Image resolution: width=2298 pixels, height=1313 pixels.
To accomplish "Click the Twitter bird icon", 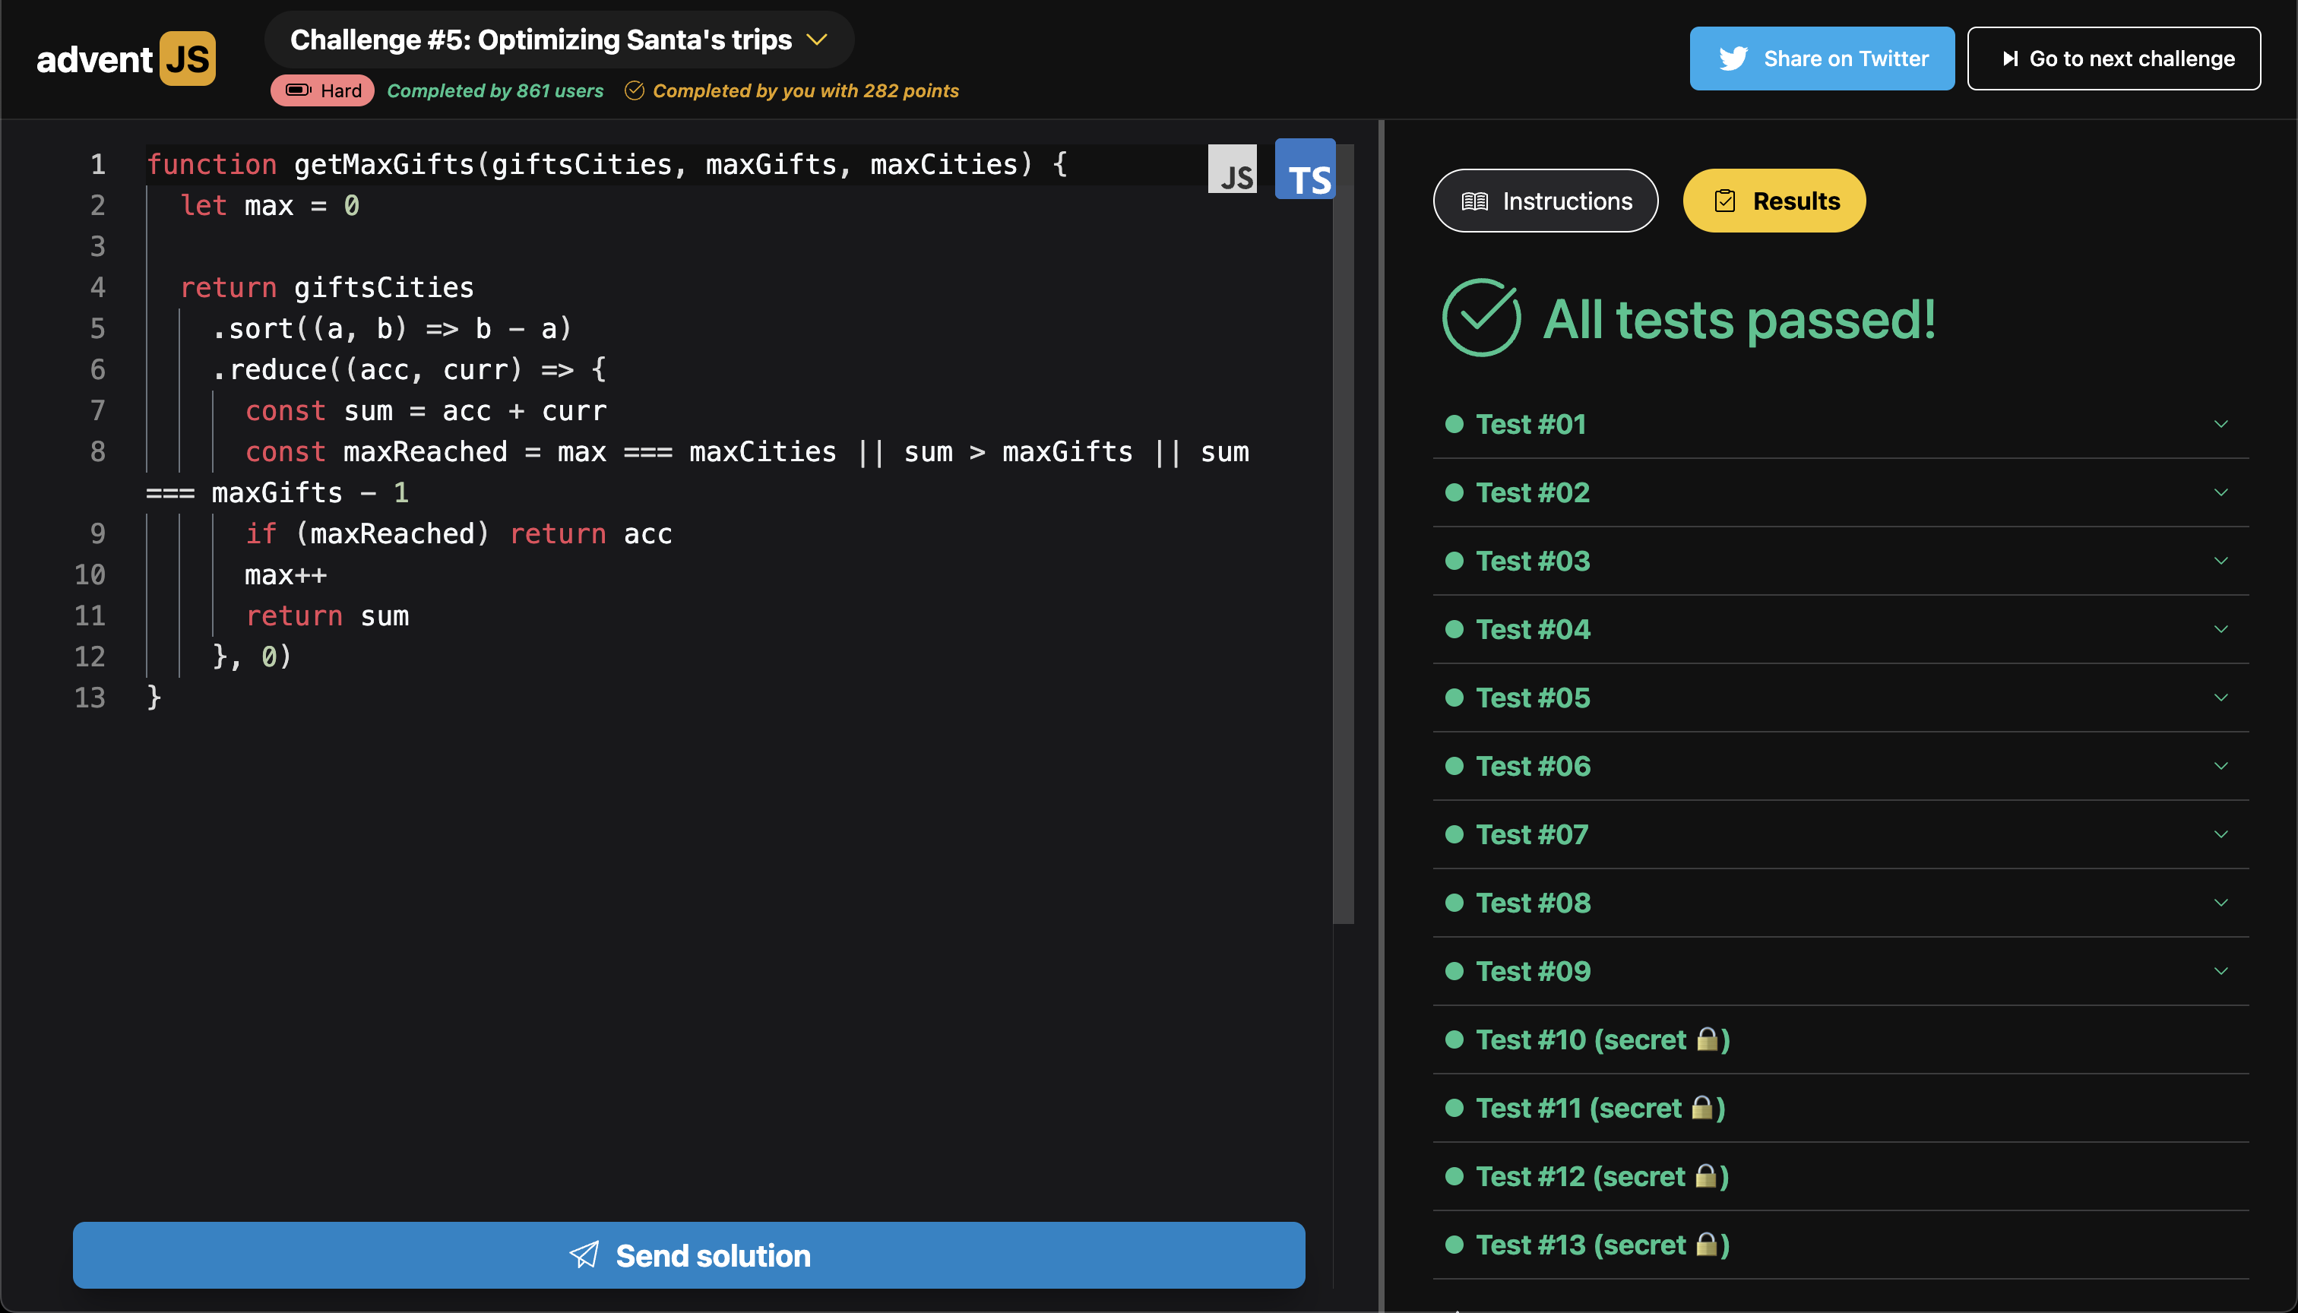I will pyautogui.click(x=1733, y=59).
